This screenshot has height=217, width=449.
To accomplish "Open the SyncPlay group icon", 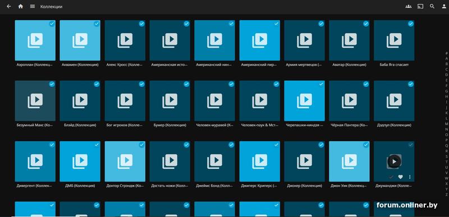I will (x=409, y=6).
